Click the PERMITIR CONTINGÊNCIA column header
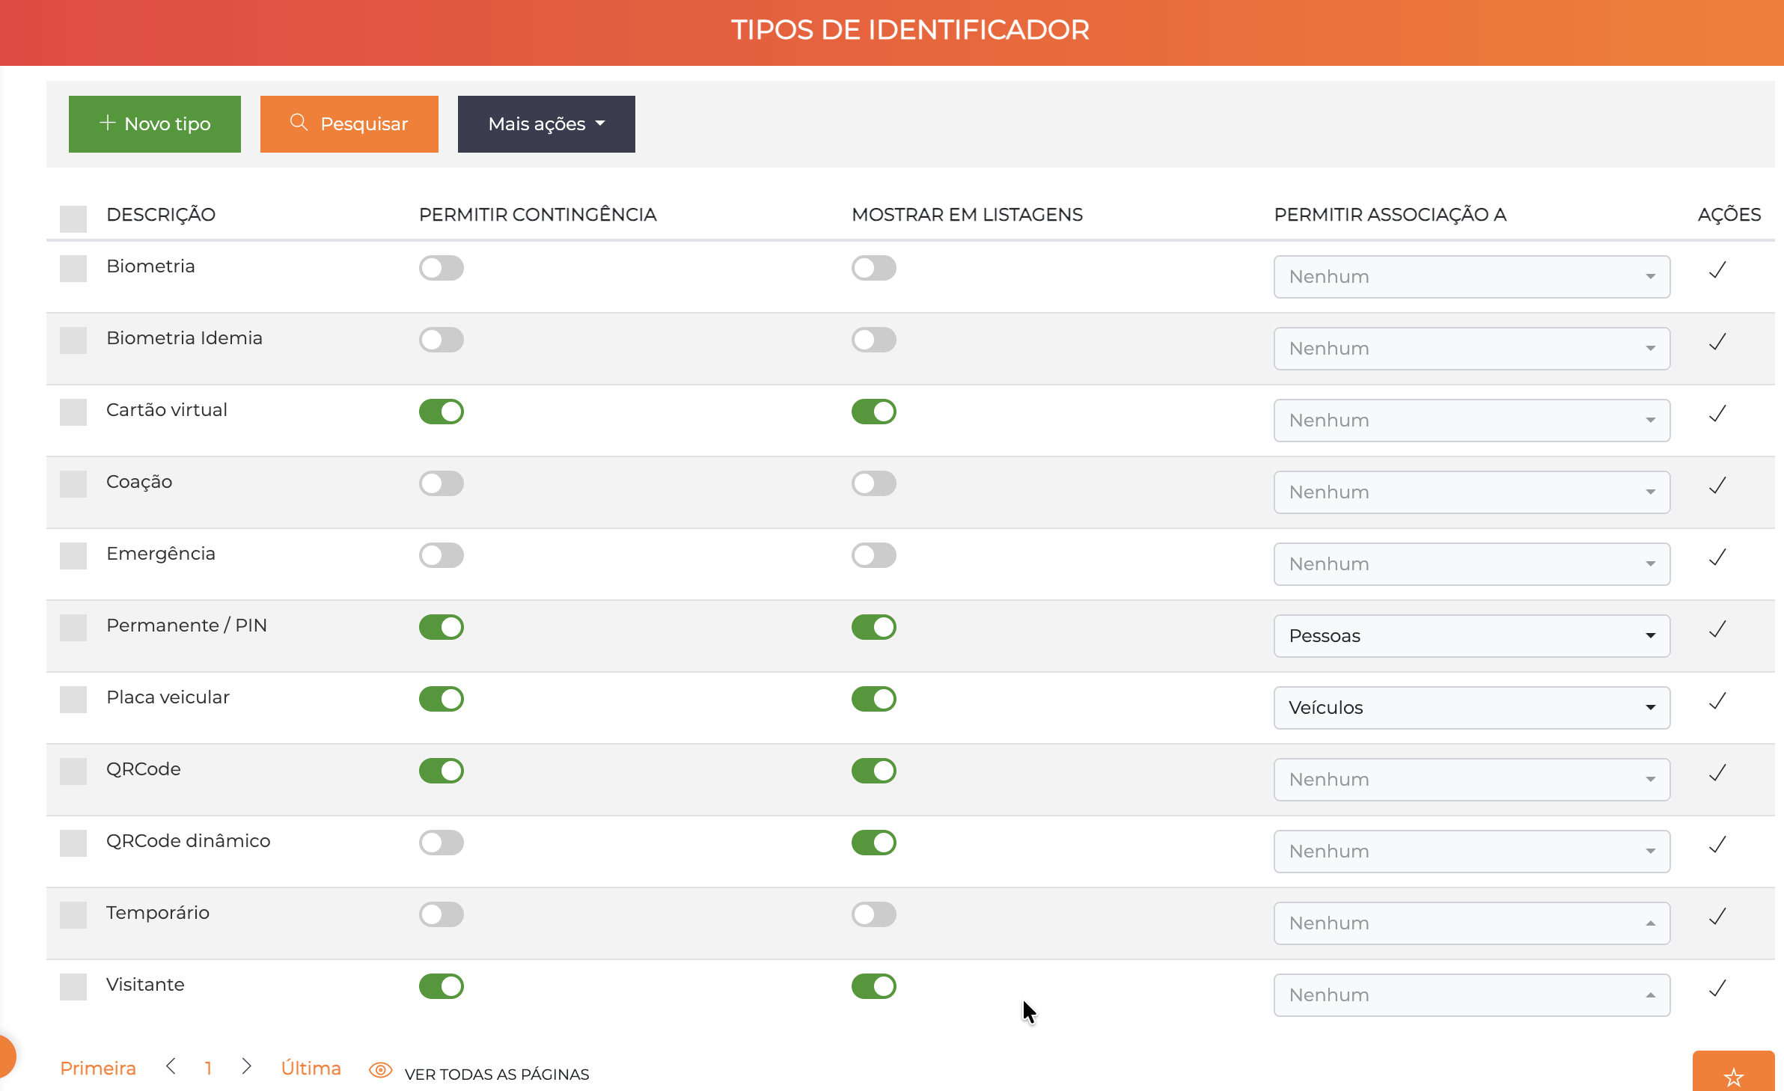The image size is (1784, 1091). click(537, 215)
